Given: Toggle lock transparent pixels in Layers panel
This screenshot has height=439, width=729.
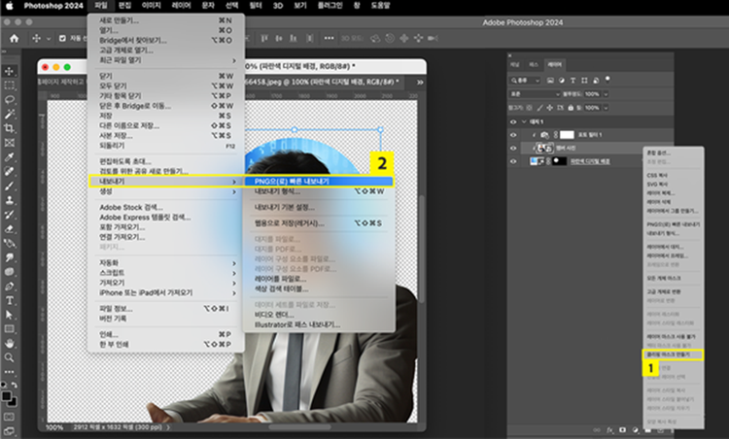Looking at the screenshot, I should (x=529, y=108).
